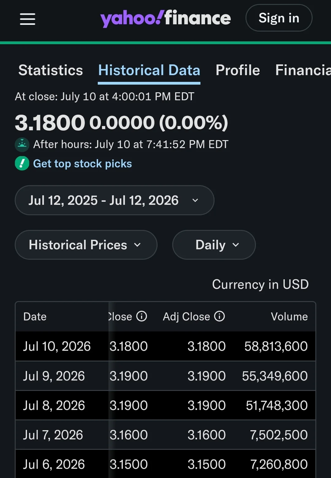Open the Historical Prices dropdown
Viewport: 331px width, 478px height.
coord(86,245)
